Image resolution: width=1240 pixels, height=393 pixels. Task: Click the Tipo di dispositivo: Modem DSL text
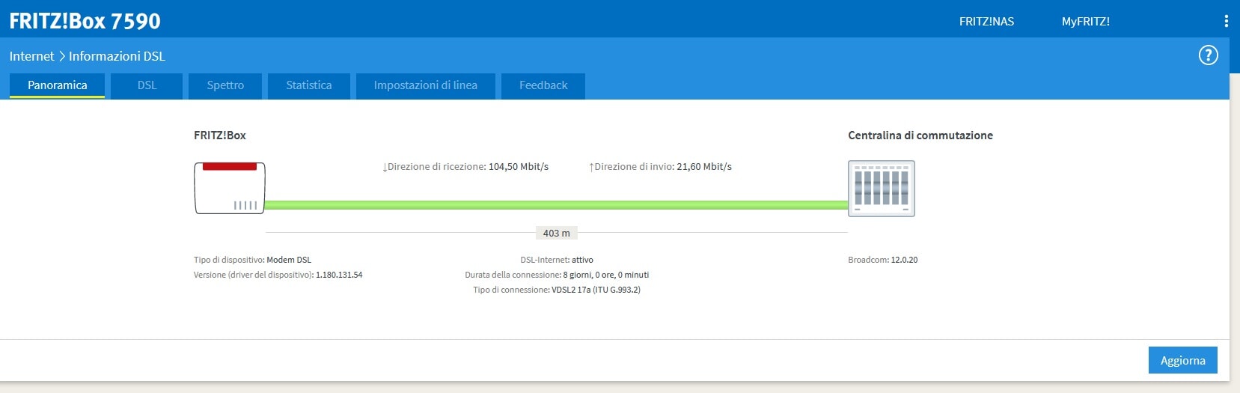[252, 260]
